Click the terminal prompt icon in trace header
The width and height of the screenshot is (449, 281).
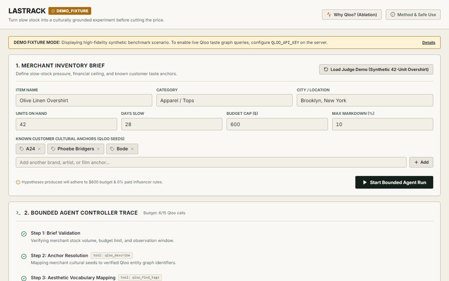click(18, 213)
